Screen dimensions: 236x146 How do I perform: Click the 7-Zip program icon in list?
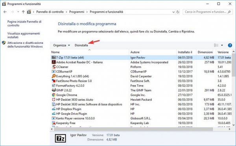tap(53, 58)
